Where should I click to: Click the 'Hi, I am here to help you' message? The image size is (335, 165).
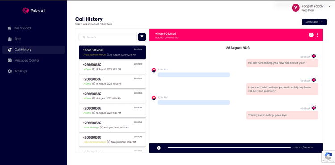[282, 63]
